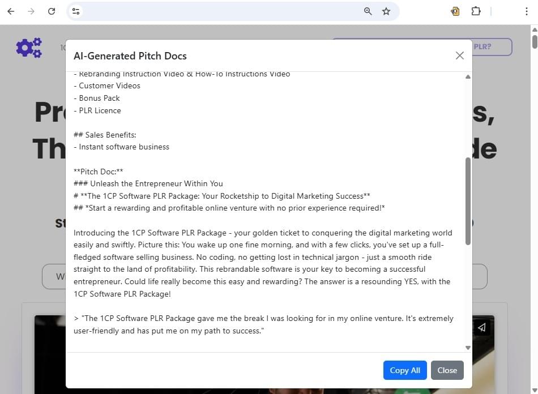Click the dialog scroll down arrow
The image size is (538, 394).
[468, 348]
